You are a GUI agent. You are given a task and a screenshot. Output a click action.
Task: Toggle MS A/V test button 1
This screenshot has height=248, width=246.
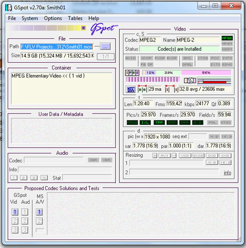click(x=39, y=212)
